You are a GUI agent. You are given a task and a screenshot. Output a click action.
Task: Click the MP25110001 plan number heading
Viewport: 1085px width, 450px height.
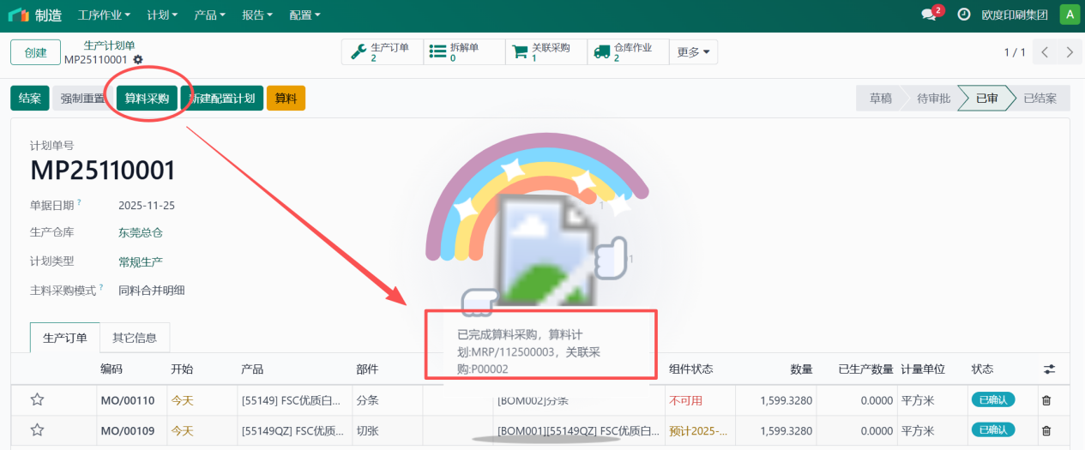click(103, 171)
